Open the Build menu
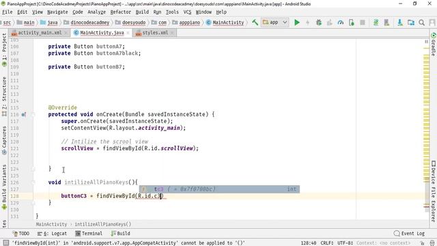The height and width of the screenshot is (246, 437). pyautogui.click(x=142, y=12)
